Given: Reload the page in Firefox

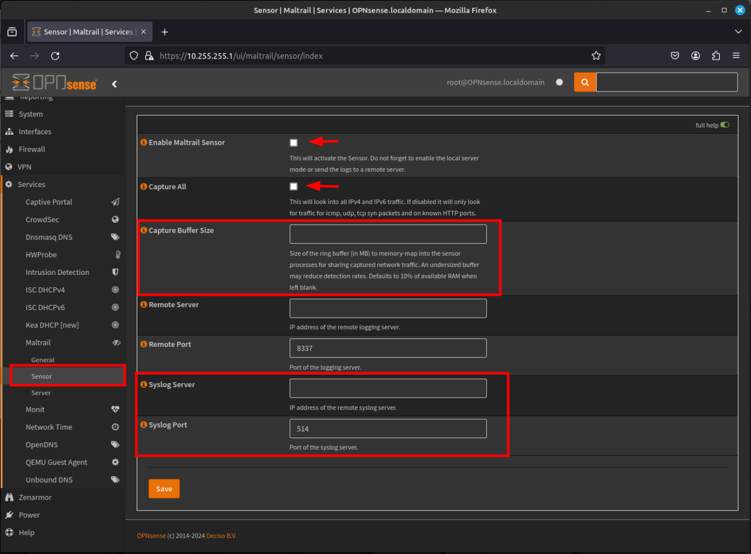Looking at the screenshot, I should click(55, 56).
